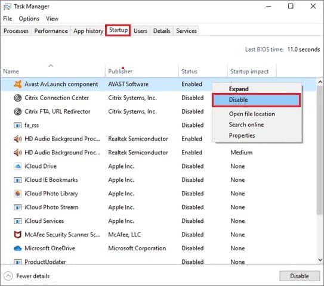The image size is (324, 286).
Task: Click the Avast AvLaunch component icon
Action: (18, 84)
